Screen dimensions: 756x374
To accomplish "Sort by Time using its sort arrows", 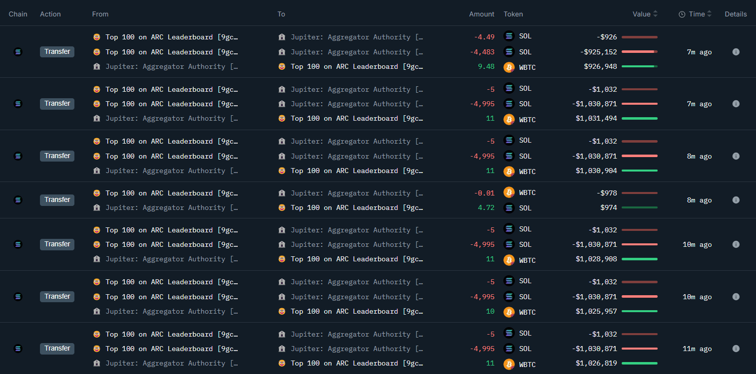I will pos(709,14).
